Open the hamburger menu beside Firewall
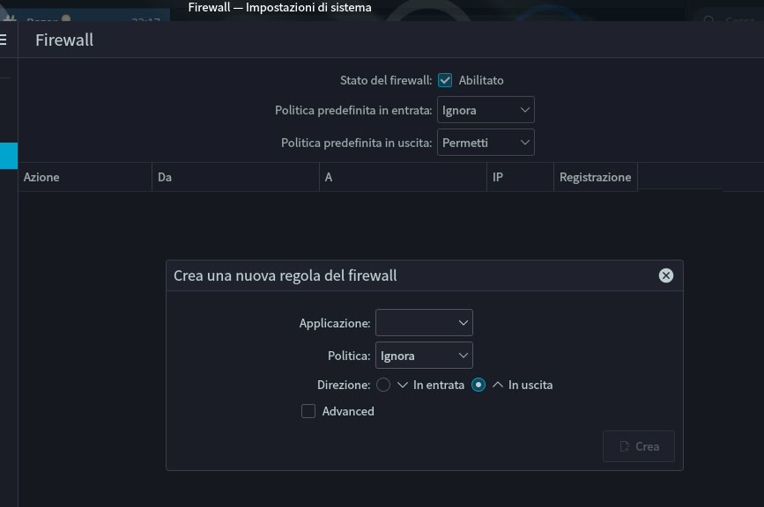The image size is (764, 507). click(3, 40)
